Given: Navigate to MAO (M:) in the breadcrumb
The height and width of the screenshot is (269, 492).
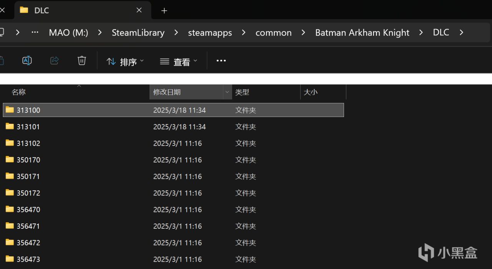Looking at the screenshot, I should coord(68,33).
